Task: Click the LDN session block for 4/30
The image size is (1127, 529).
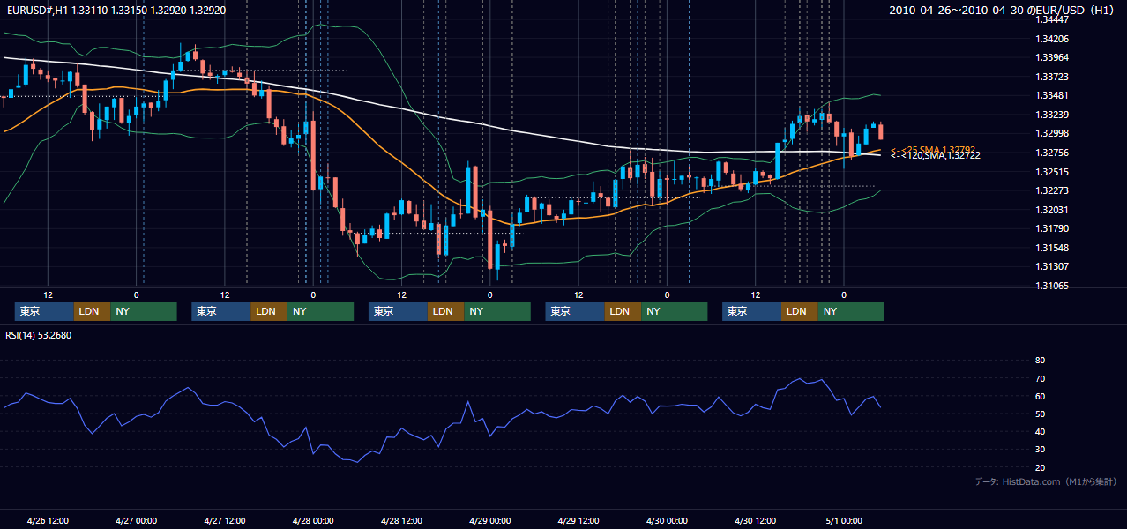Action: 799,311
